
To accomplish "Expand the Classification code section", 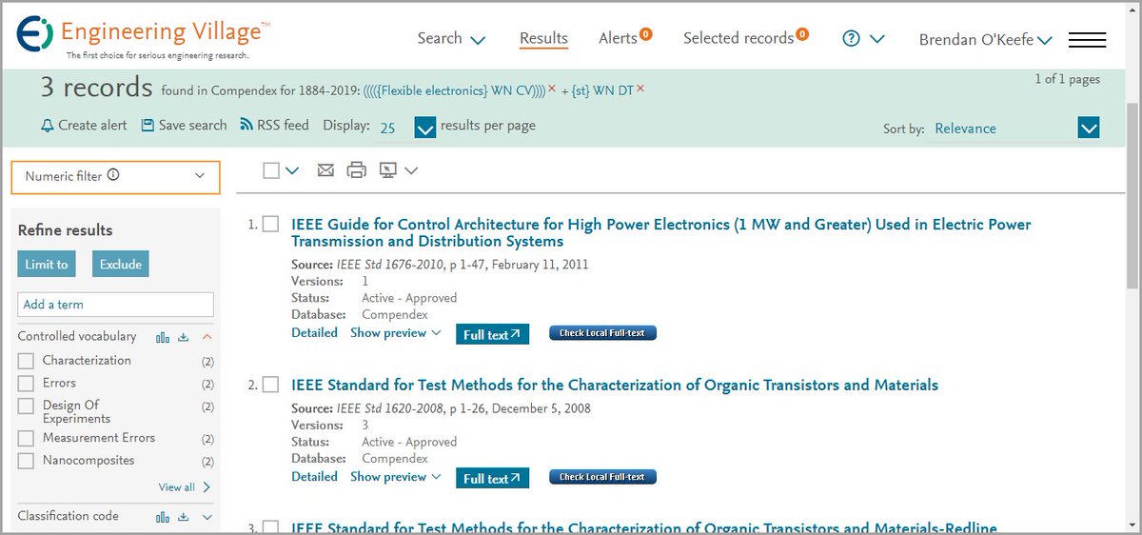I will pyautogui.click(x=207, y=517).
